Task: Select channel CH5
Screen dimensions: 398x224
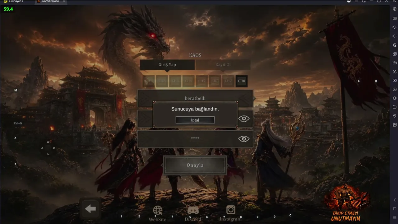Action: tap(202, 81)
